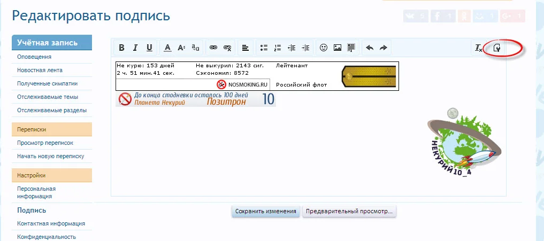
Task: Share on Facebook
Action: 443,16
